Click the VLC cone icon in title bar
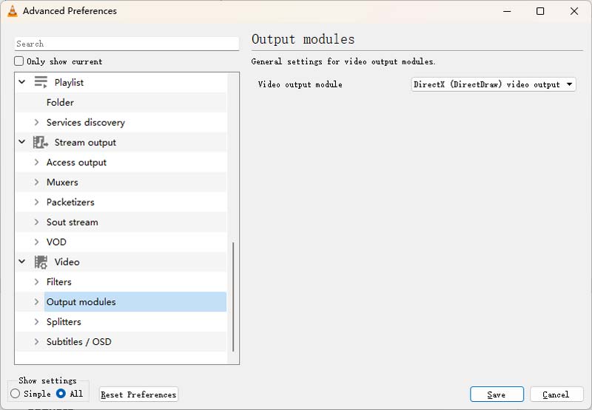 coord(13,11)
